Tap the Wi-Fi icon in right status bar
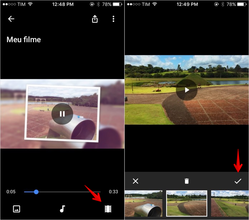Viewport: 249px width, 220px height. 154,4
